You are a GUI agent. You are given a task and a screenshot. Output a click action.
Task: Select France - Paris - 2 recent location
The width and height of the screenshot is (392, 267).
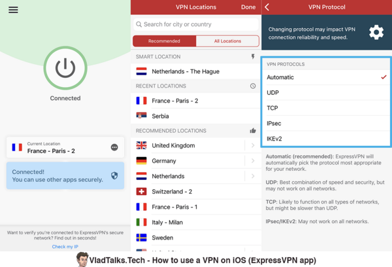tap(196, 101)
